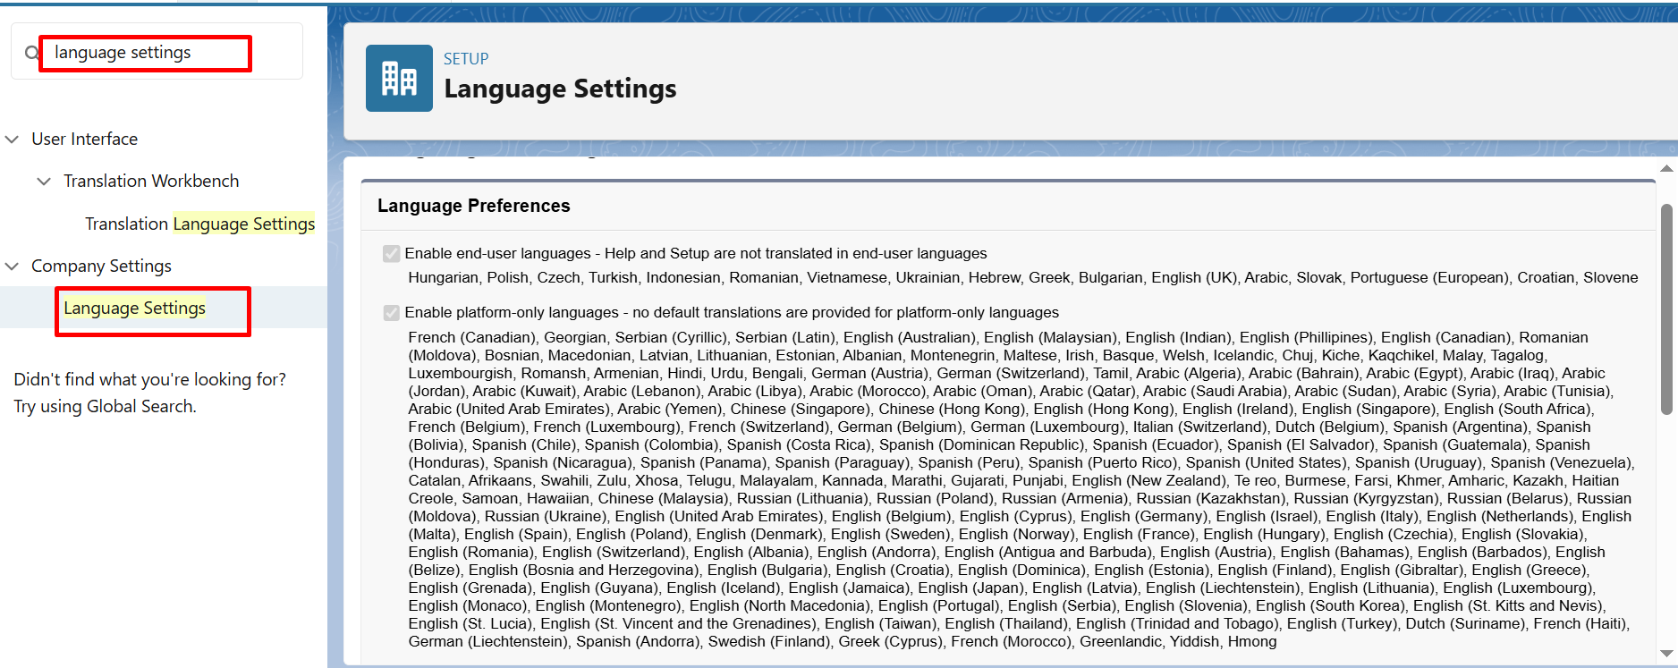The image size is (1678, 668).
Task: Click 'Catalan' in platform-only list
Action: 434,480
